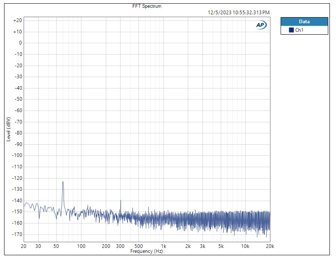The height and width of the screenshot is (263, 336).
Task: Select the 50 frequency axis label
Action: [x=56, y=246]
